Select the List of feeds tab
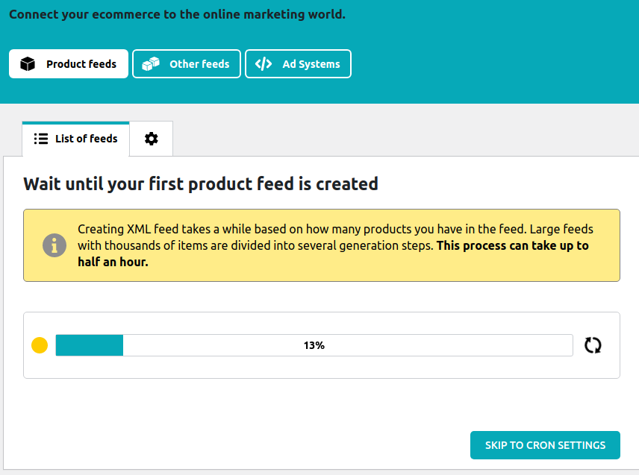The height and width of the screenshot is (475, 639). [76, 139]
